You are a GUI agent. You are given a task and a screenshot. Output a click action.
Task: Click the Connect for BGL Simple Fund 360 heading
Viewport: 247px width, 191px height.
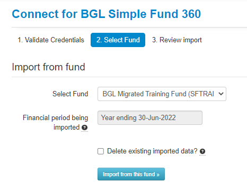pos(107,14)
